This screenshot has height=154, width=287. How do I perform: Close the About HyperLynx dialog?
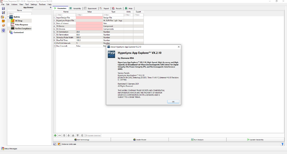[179, 47]
